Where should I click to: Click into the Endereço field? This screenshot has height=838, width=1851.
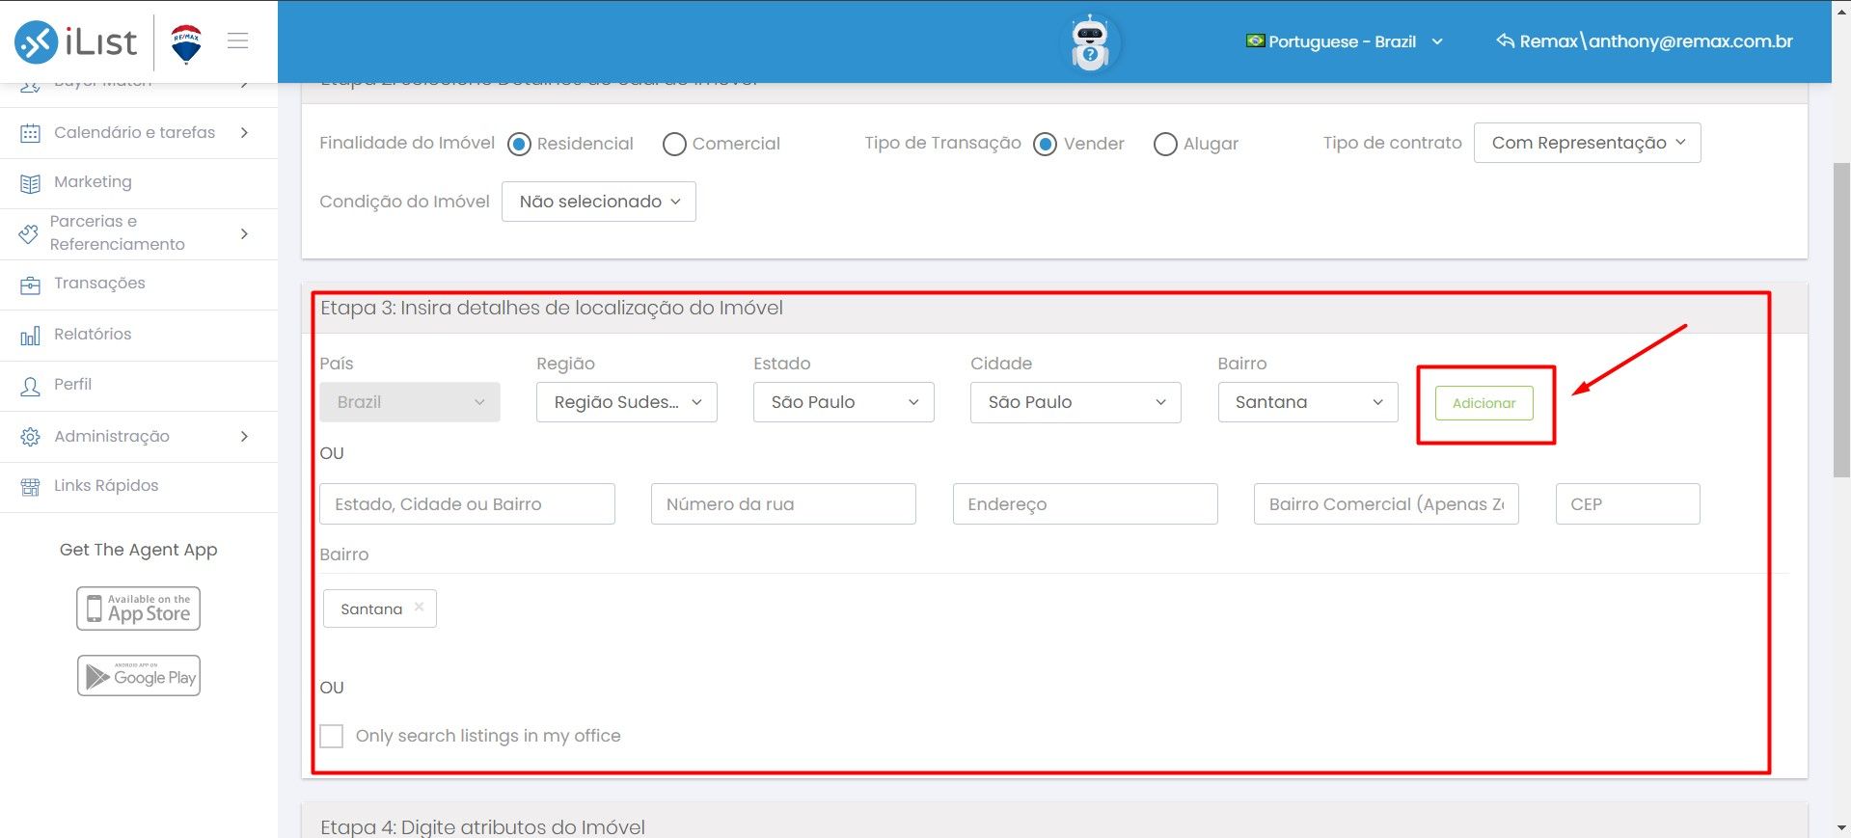click(1085, 504)
